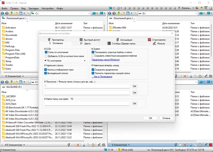213x152 pixels.
Task: Create new folder in C:\ pane
Action: tap(16, 13)
